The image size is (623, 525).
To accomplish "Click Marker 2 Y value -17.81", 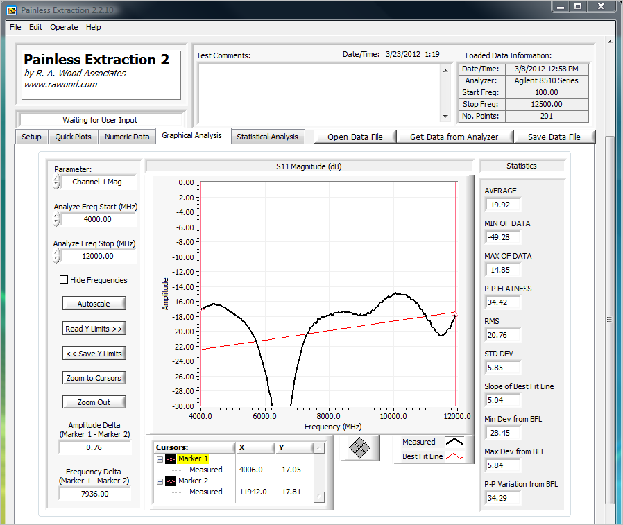I will [x=290, y=492].
